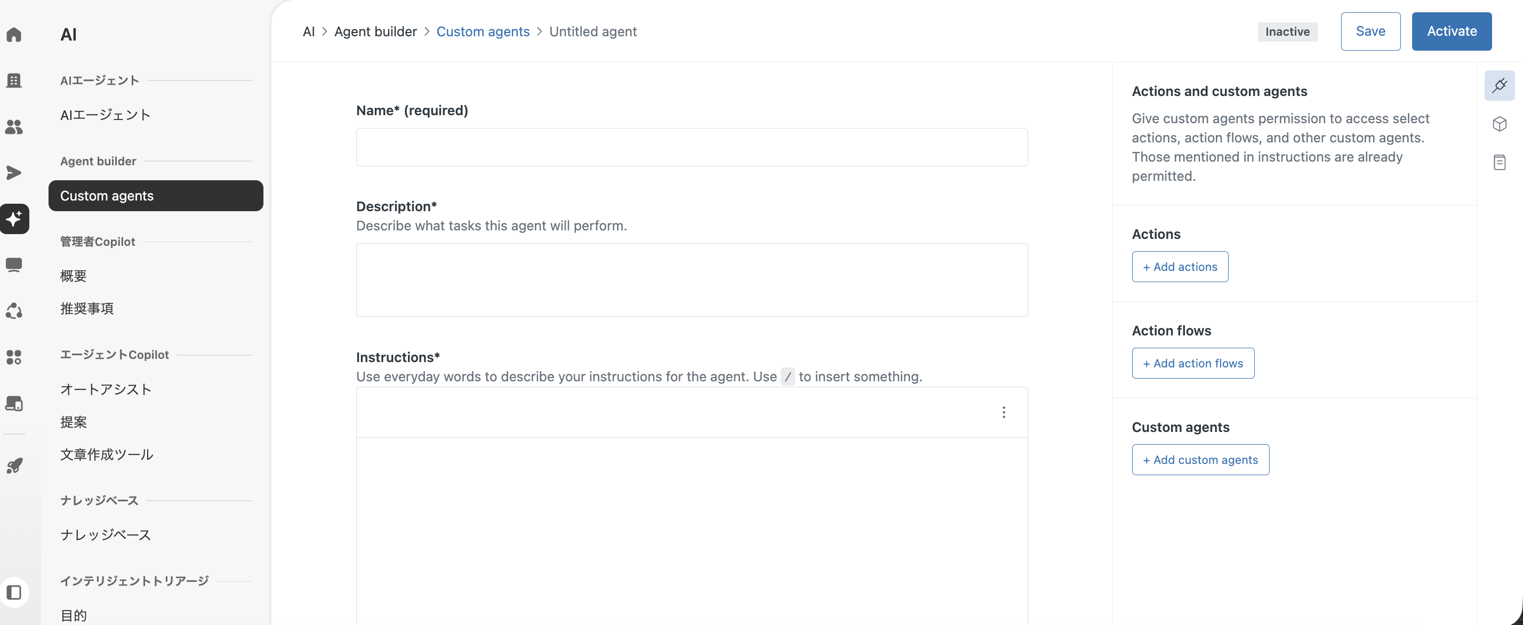Focus the Name required input field
The image size is (1523, 625).
(691, 147)
